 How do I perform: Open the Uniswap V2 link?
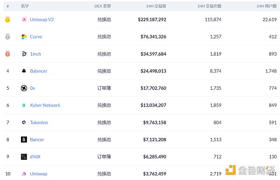[x=42, y=20]
